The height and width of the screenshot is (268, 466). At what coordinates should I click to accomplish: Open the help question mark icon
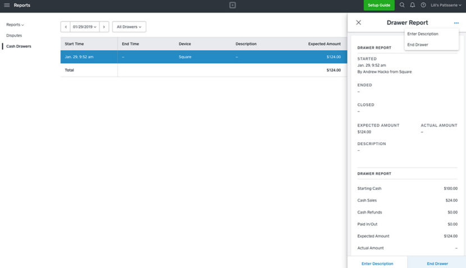pos(423,5)
